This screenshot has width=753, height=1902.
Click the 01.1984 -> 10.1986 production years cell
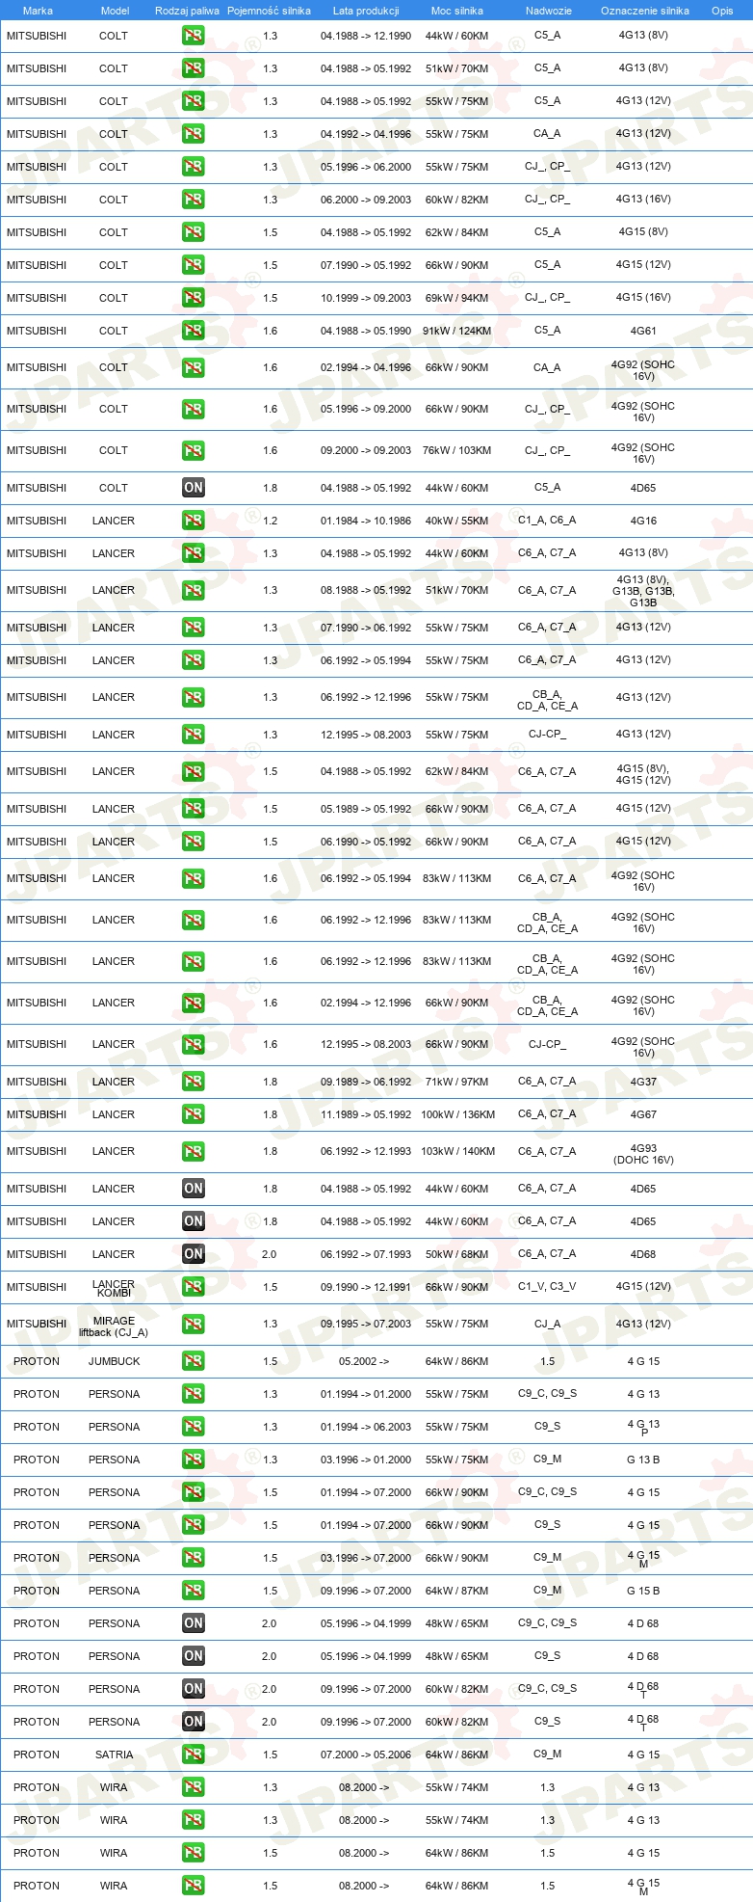tap(366, 521)
